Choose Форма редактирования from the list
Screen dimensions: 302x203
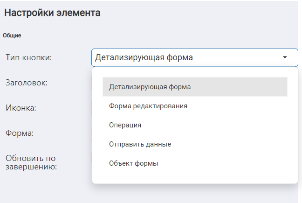[148, 106]
